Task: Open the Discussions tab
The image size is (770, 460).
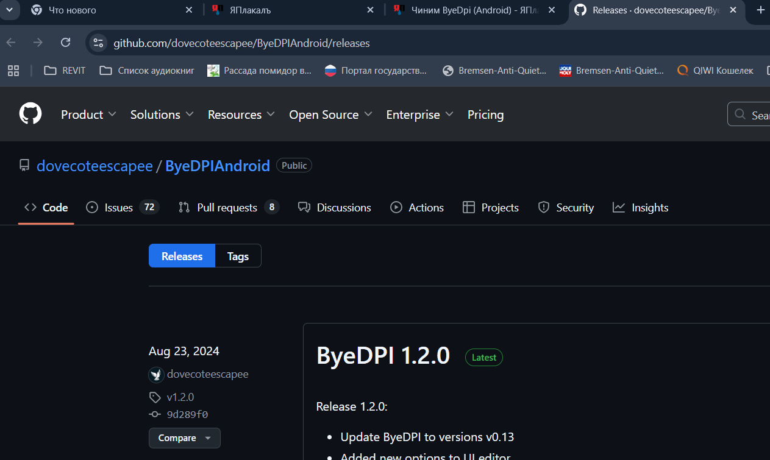Action: point(334,208)
